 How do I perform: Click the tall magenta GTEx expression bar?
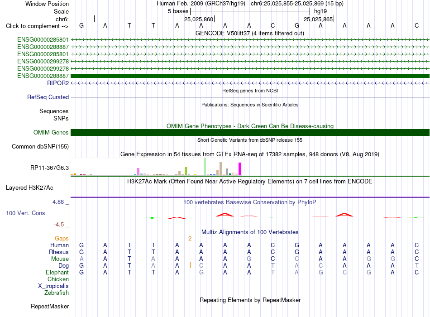[240, 169]
